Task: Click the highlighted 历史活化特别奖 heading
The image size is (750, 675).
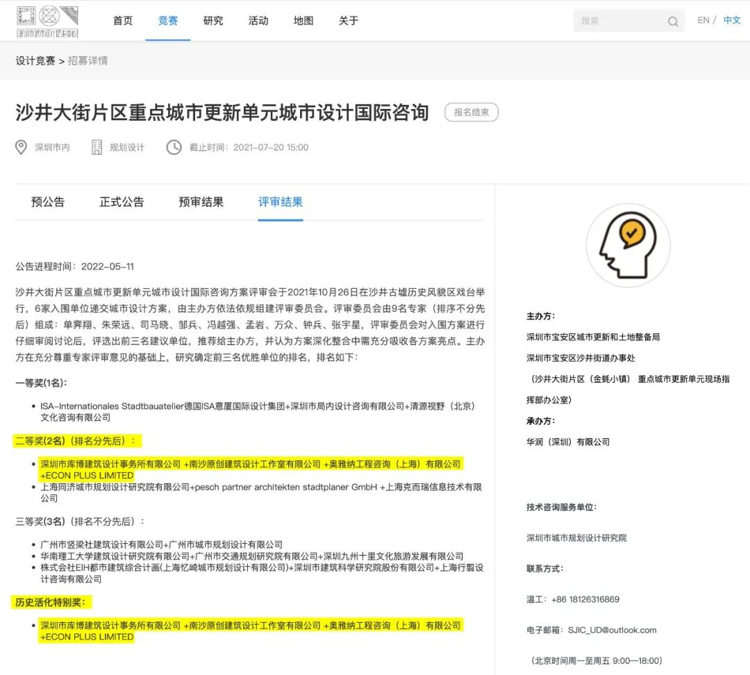Action: [x=51, y=602]
